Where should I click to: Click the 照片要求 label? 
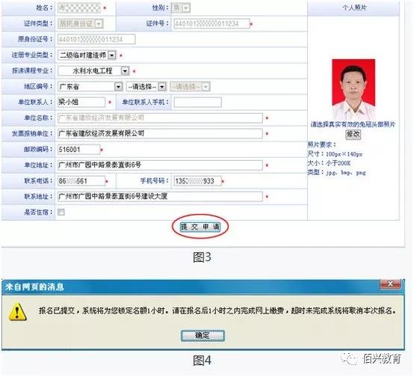click(x=321, y=144)
